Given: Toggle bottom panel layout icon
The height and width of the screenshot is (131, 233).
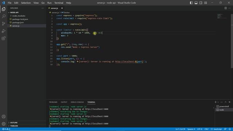Looking at the screenshot, I should pos(196,3).
